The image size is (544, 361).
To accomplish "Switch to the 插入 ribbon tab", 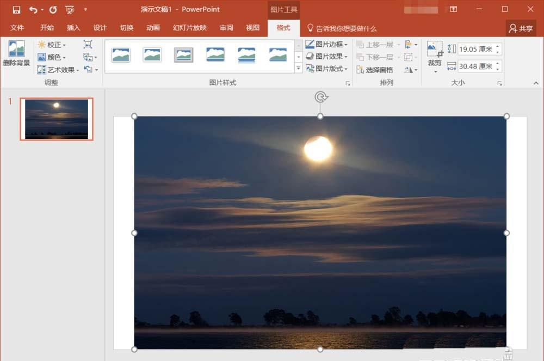I will click(73, 28).
